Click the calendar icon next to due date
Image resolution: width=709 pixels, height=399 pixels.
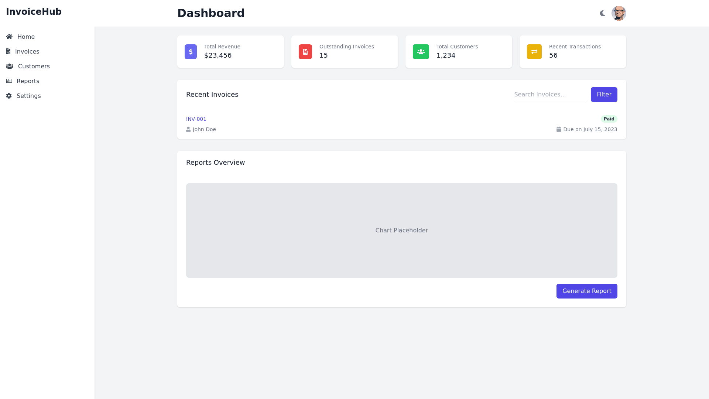(559, 129)
